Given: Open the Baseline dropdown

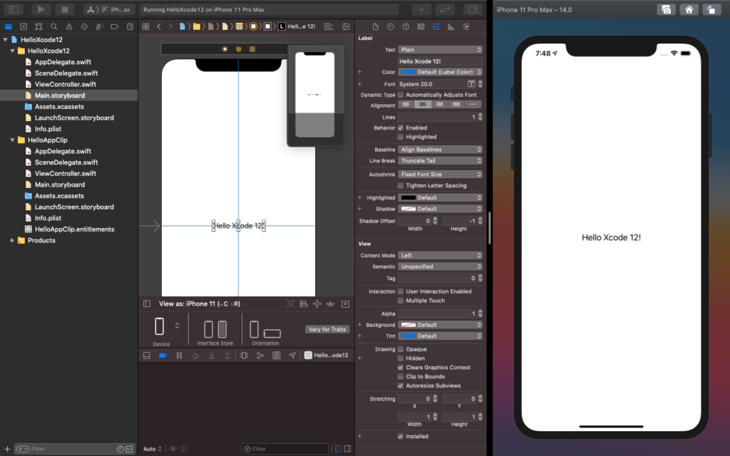Looking at the screenshot, I should point(440,150).
